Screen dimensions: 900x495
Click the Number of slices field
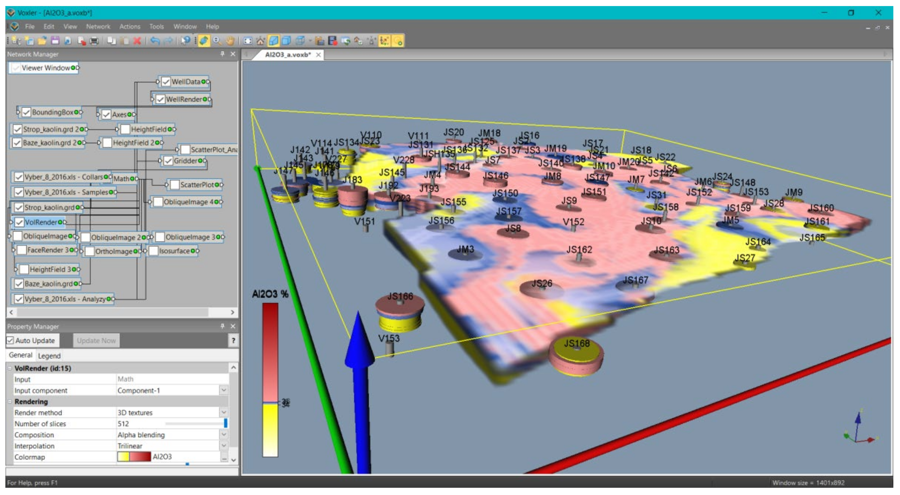click(x=140, y=424)
